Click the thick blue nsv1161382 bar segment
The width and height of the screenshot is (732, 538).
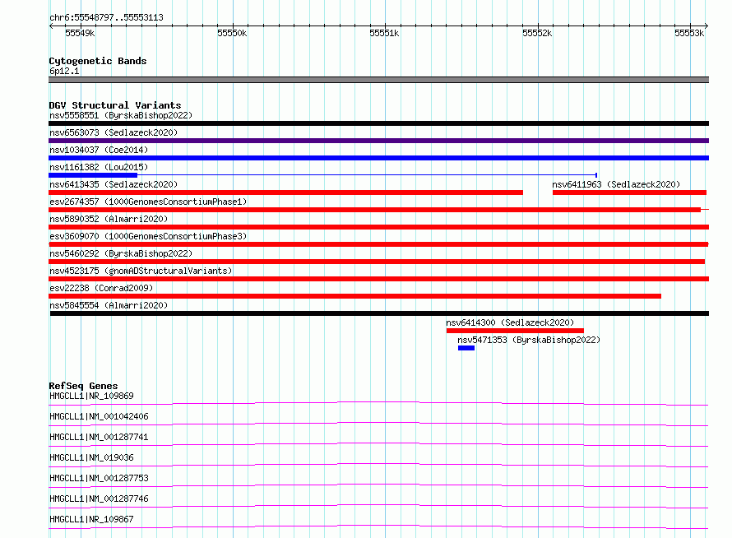pos(93,175)
